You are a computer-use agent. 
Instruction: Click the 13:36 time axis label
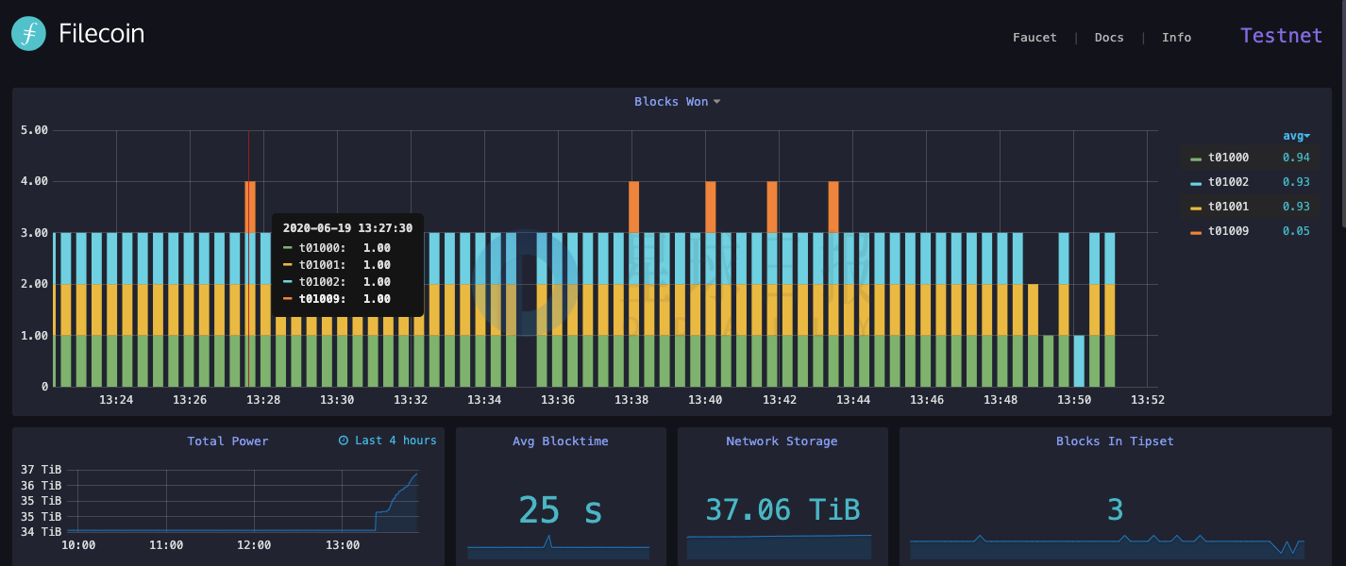[x=558, y=400]
